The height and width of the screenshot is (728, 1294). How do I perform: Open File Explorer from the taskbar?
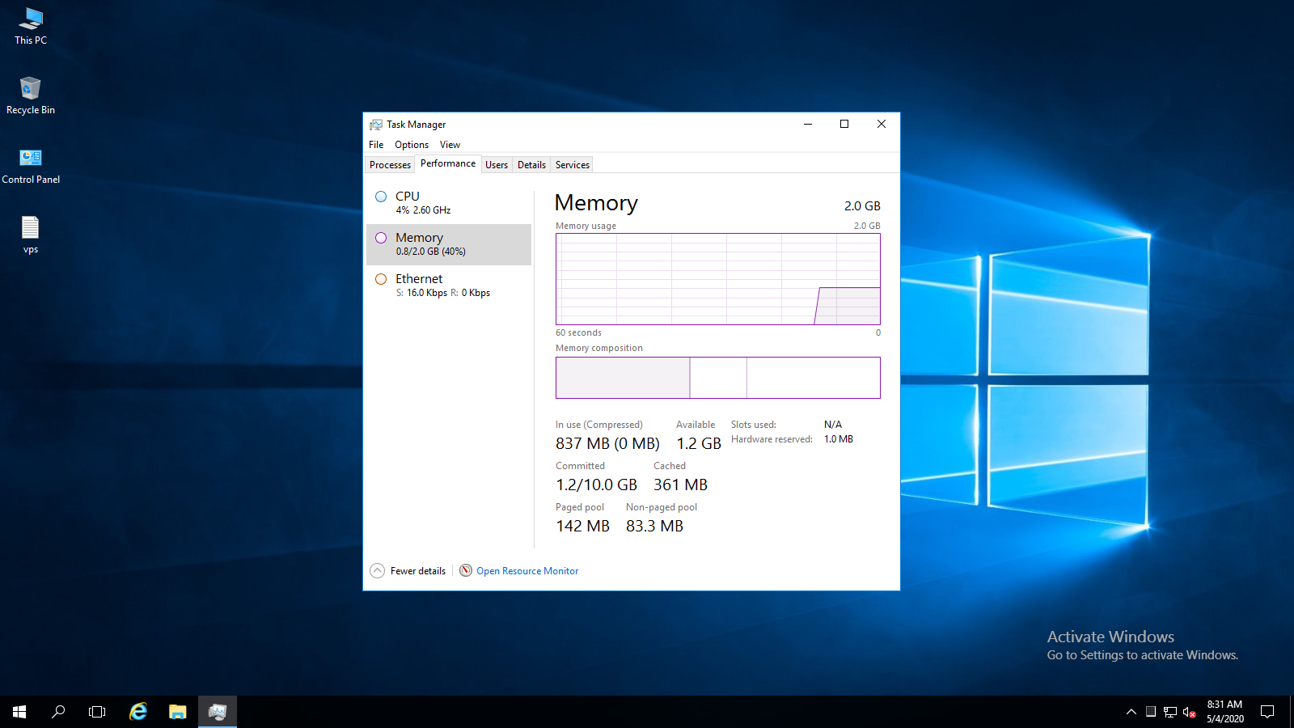[x=178, y=712]
